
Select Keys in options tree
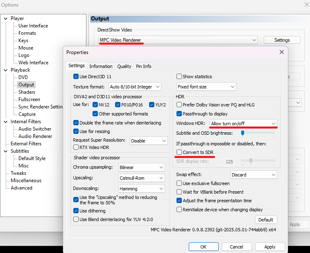23,40
